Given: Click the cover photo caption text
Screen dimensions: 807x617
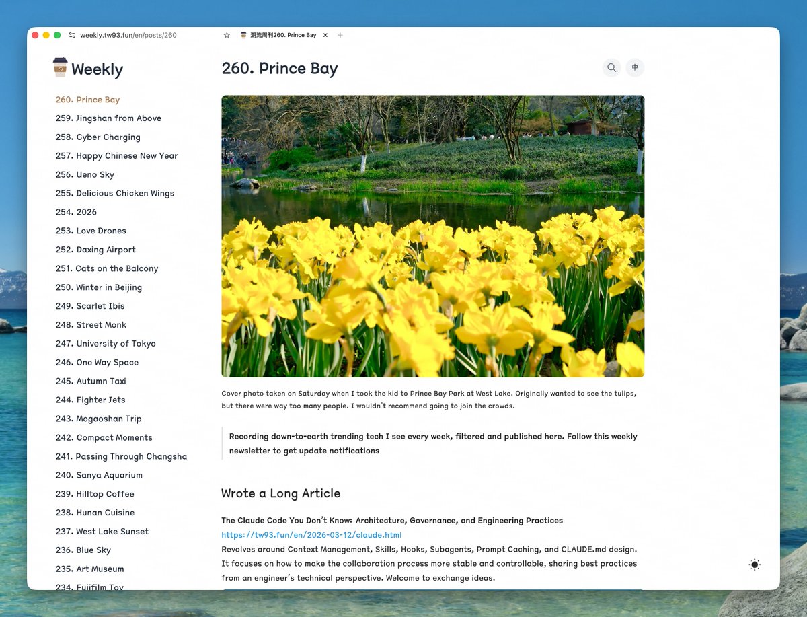Looking at the screenshot, I should (429, 400).
